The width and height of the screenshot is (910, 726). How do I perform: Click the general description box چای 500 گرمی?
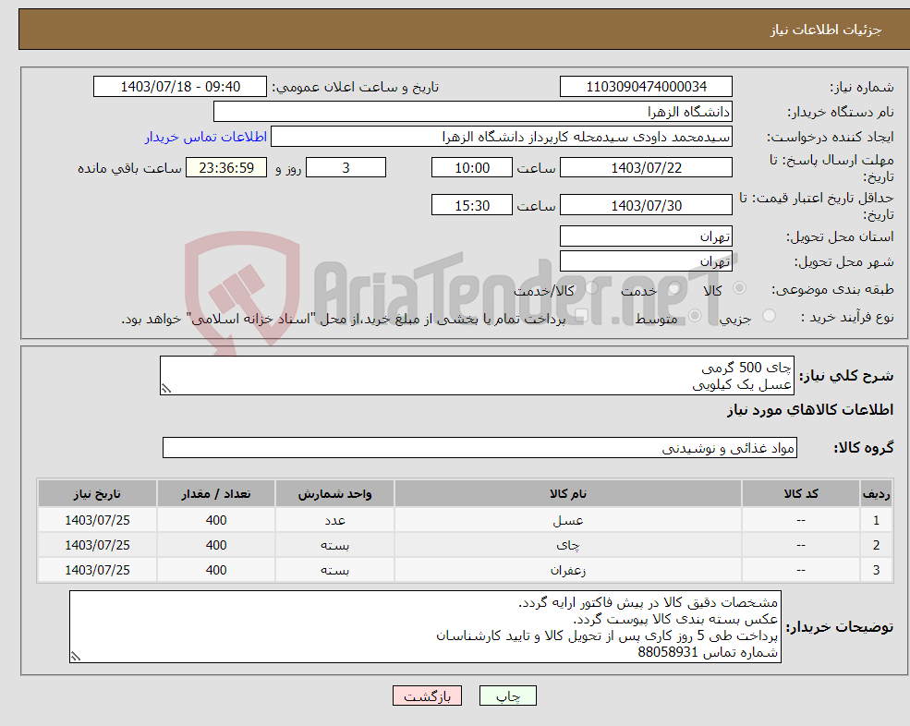click(x=477, y=376)
